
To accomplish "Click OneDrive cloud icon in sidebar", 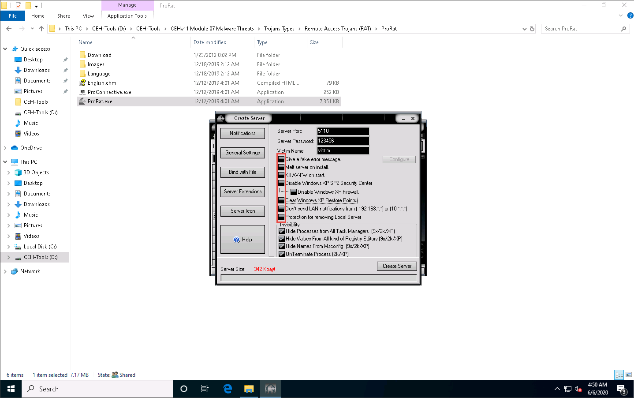I will (15, 148).
